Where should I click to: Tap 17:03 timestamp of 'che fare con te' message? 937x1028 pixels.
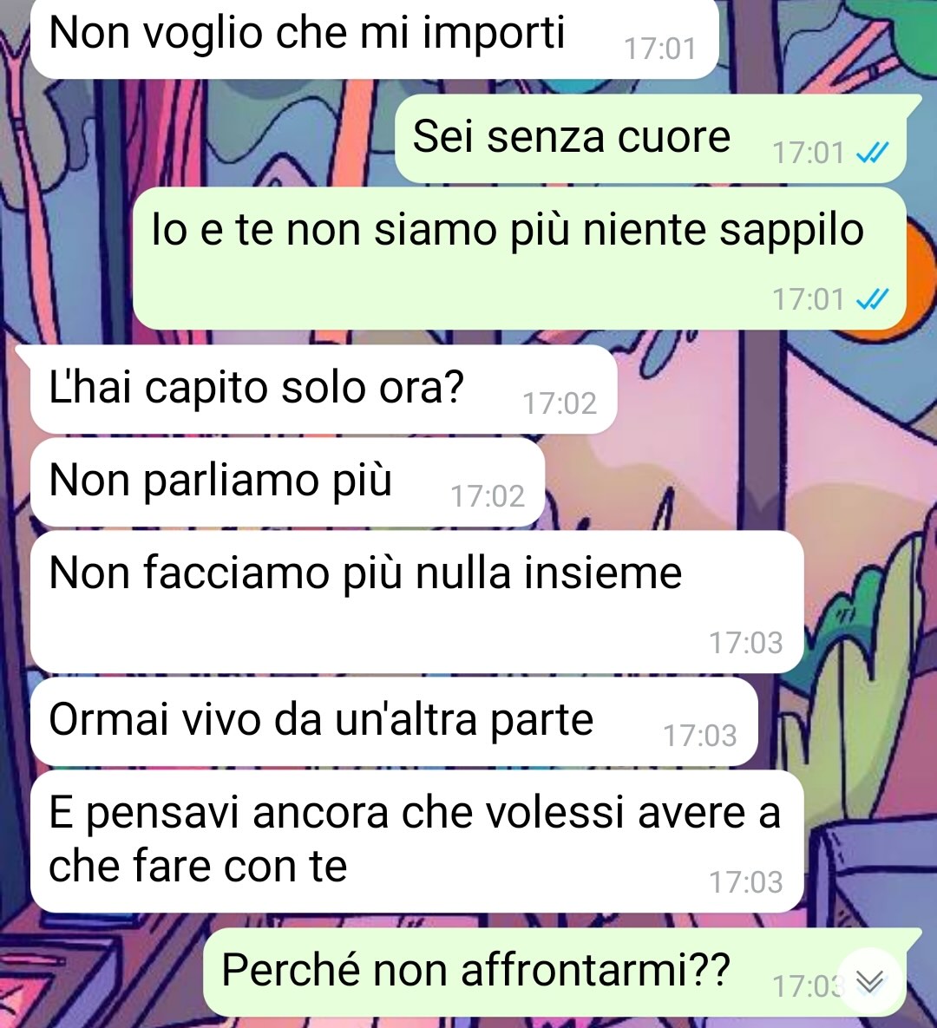(745, 881)
